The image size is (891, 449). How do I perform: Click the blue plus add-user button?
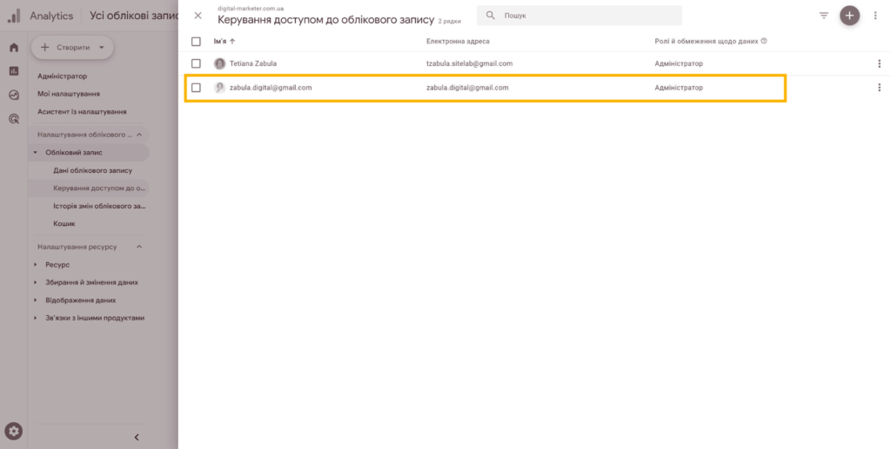(x=849, y=16)
